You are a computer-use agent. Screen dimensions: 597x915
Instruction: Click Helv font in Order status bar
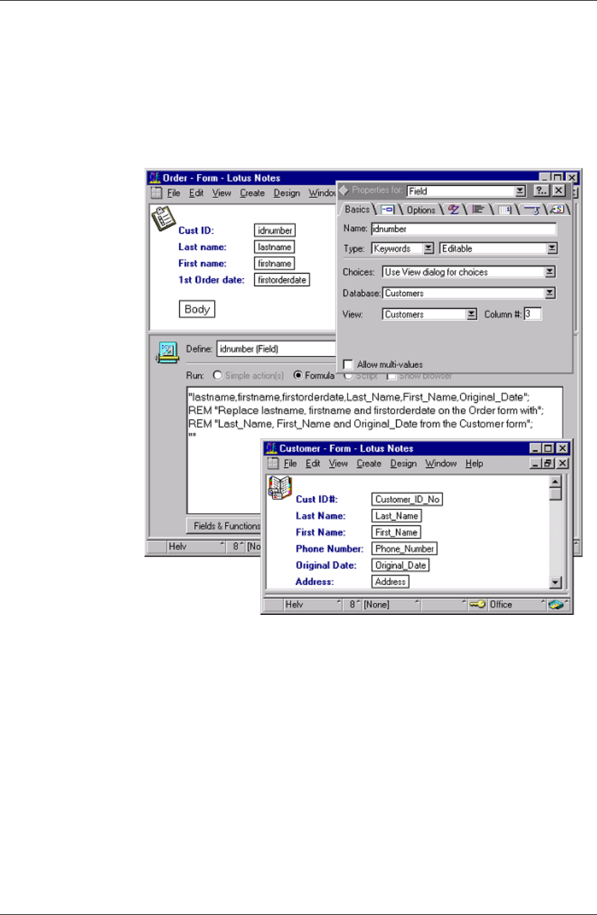[x=178, y=546]
